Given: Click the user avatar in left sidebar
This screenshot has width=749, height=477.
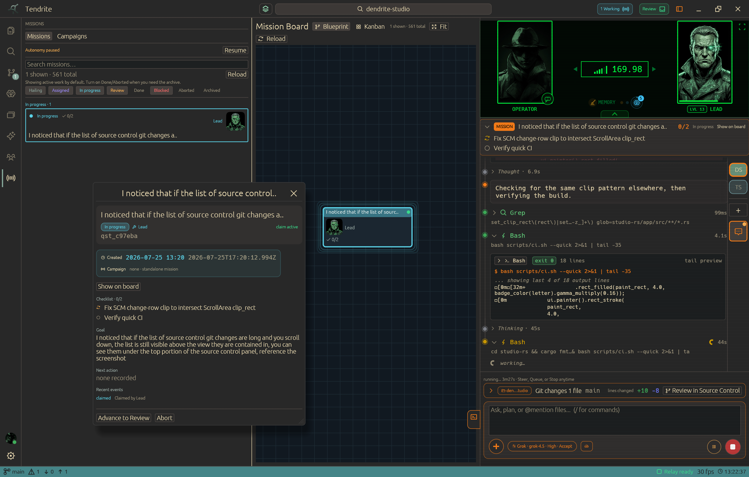Looking at the screenshot, I should point(11,438).
